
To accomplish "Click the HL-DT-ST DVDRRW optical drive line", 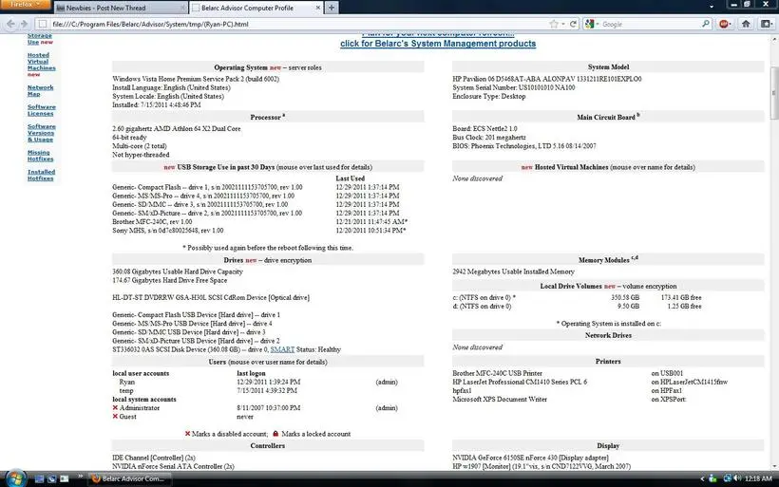I will [211, 298].
